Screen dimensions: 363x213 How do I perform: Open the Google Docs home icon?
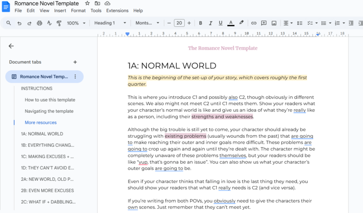point(6,7)
